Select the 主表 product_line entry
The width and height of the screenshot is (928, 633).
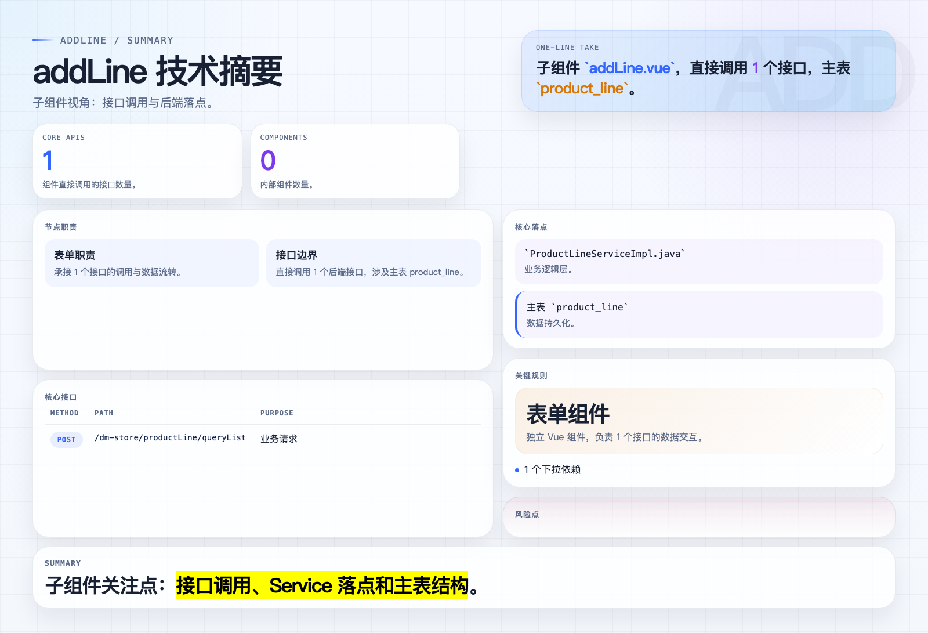[x=699, y=314]
